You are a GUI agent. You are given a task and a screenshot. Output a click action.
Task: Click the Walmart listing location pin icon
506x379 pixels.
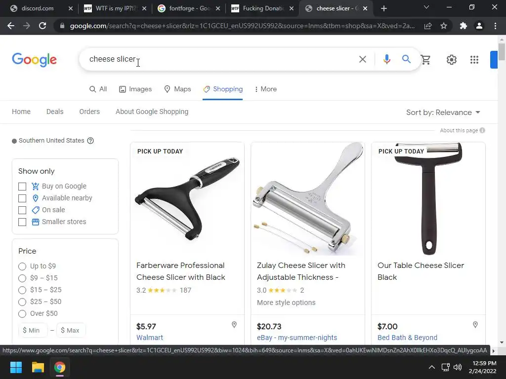pos(234,325)
